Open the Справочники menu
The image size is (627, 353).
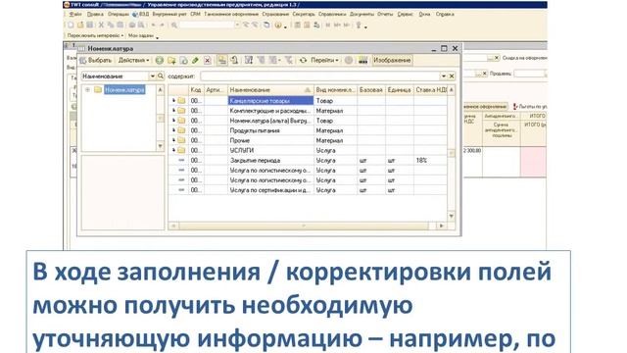tap(332, 14)
